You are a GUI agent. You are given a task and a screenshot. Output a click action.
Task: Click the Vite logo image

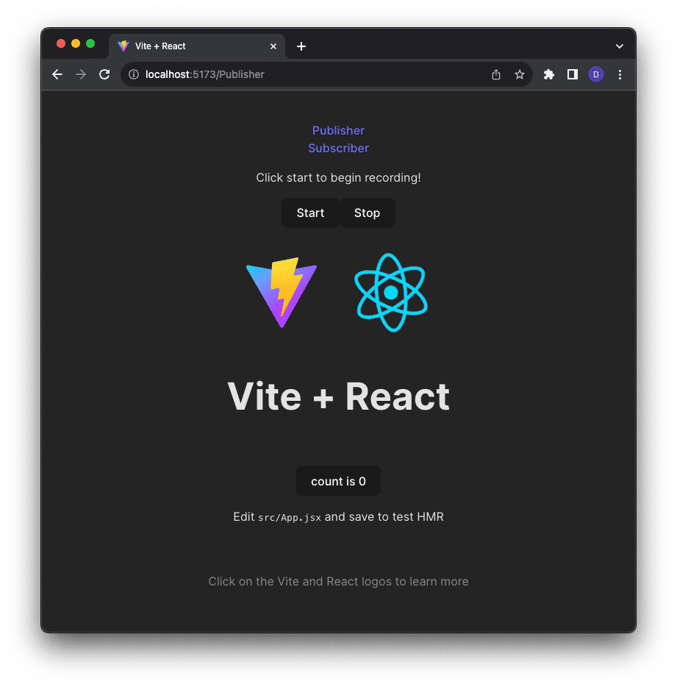282,293
